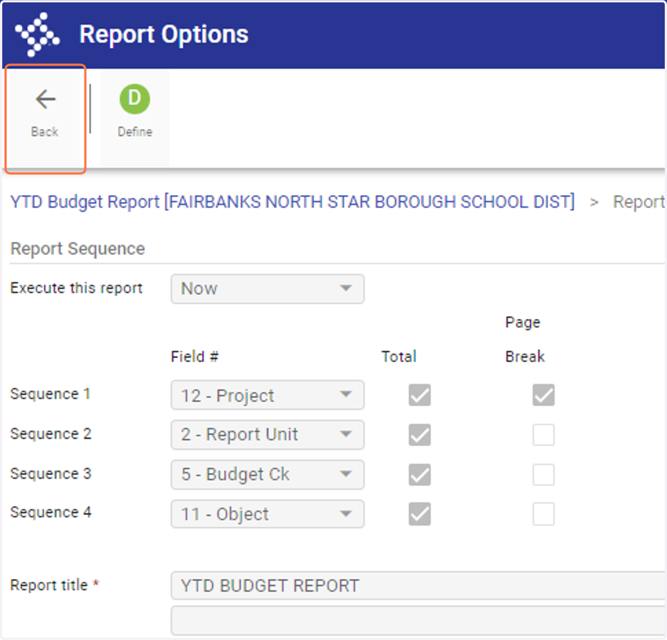Open Sequence 3 field dropdown (5 - Budget Ck)
The height and width of the screenshot is (640, 667).
(x=267, y=474)
